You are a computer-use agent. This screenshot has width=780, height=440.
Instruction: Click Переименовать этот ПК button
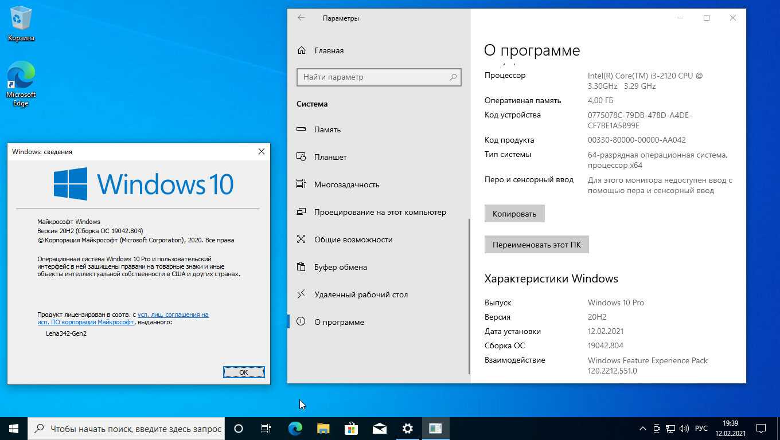(x=537, y=245)
